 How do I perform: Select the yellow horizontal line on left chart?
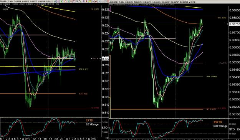[38, 66]
